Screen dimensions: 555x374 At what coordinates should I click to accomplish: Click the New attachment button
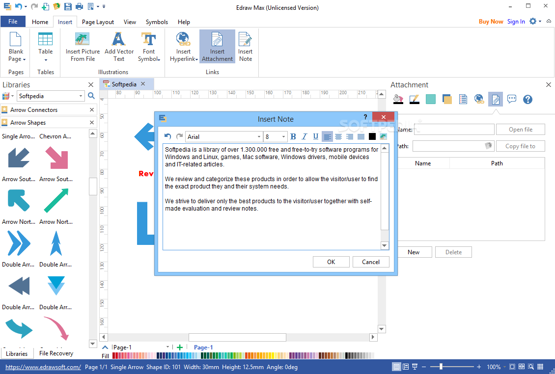(414, 252)
